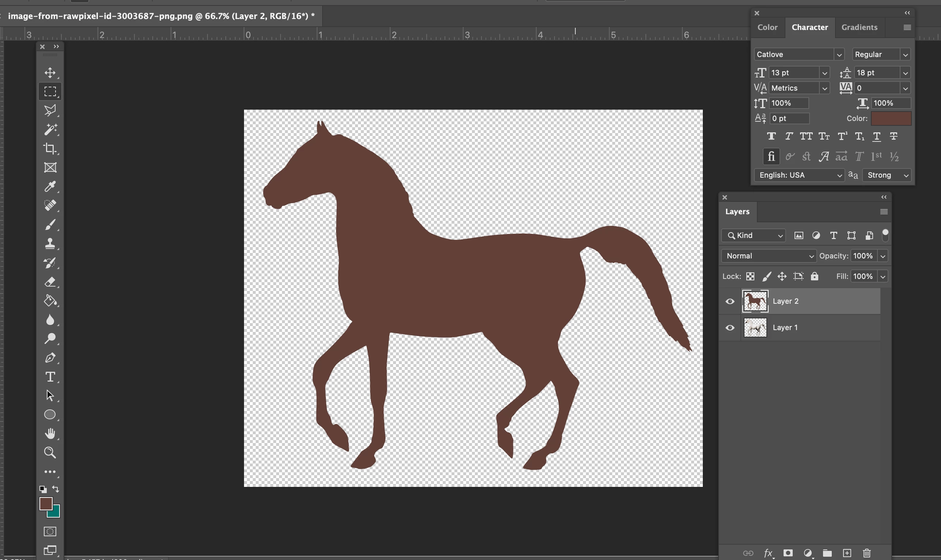Select the Clone Stamp tool
Screen dimensions: 941x560
(50, 243)
